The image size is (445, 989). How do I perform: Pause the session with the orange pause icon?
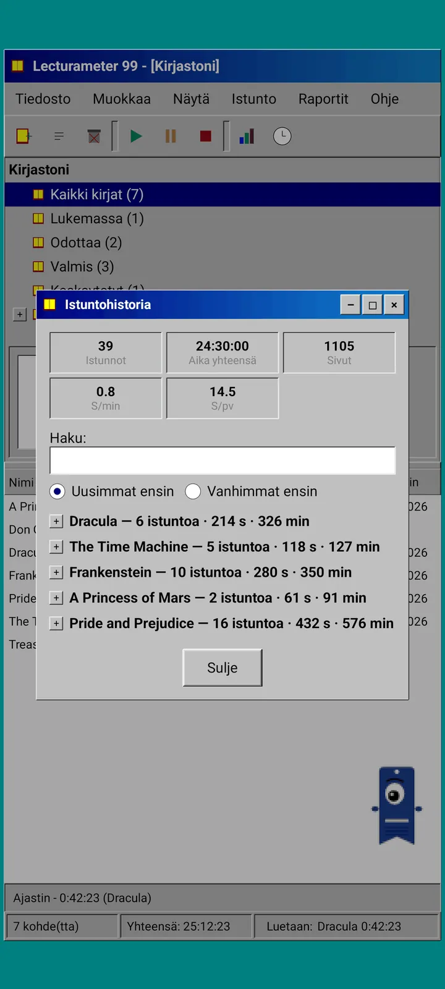pyautogui.click(x=171, y=136)
